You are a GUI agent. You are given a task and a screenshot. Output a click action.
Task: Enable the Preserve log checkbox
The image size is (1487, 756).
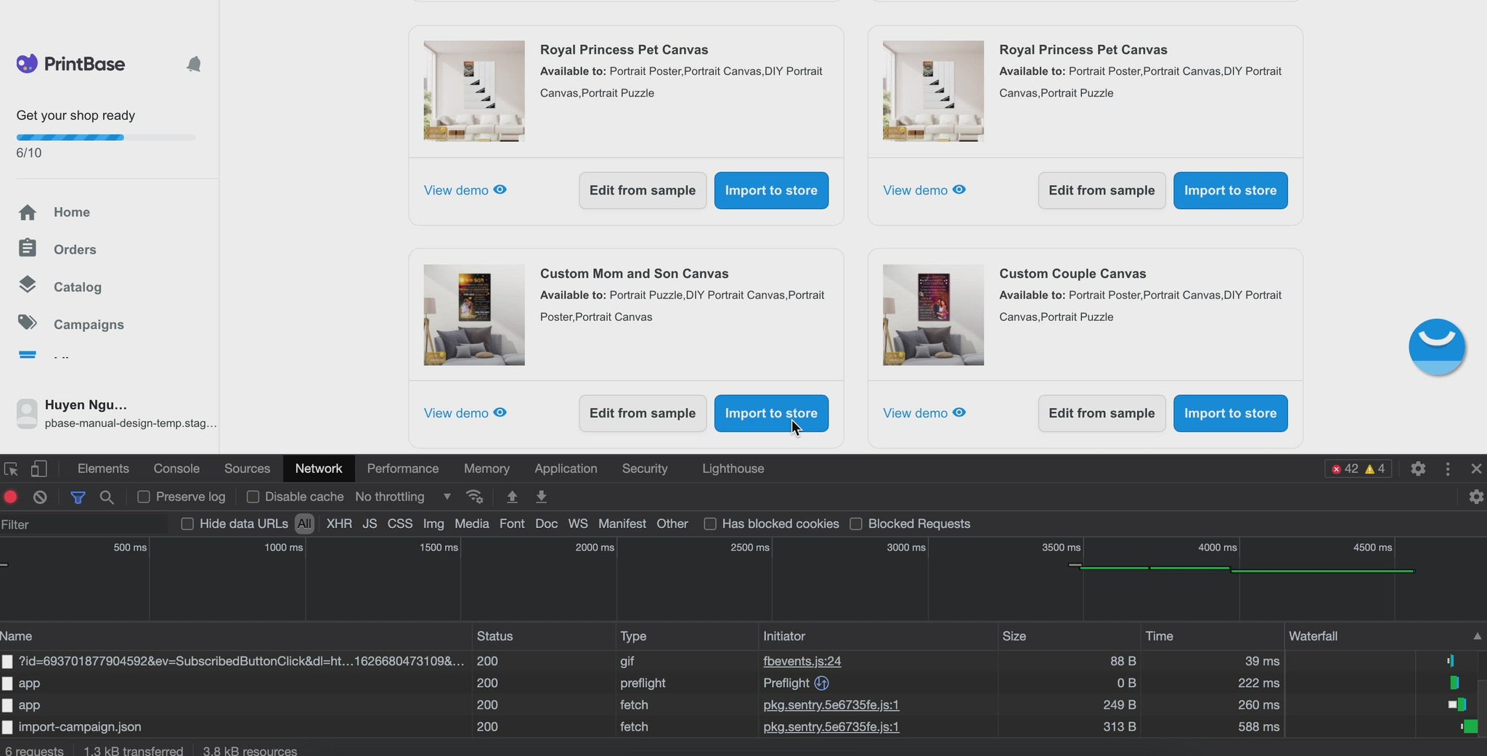click(x=144, y=497)
